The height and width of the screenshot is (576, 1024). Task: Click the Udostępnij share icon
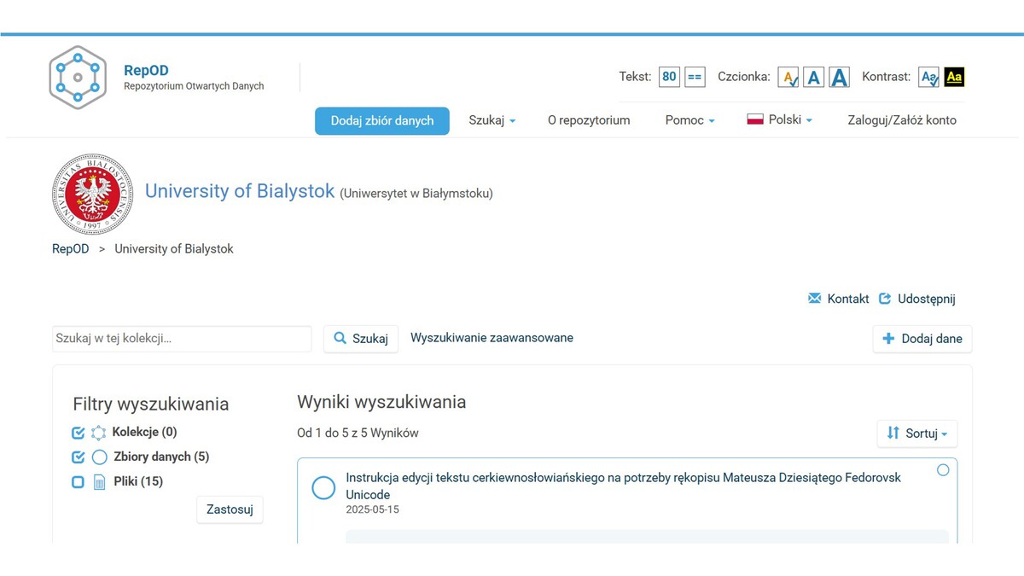pos(885,299)
